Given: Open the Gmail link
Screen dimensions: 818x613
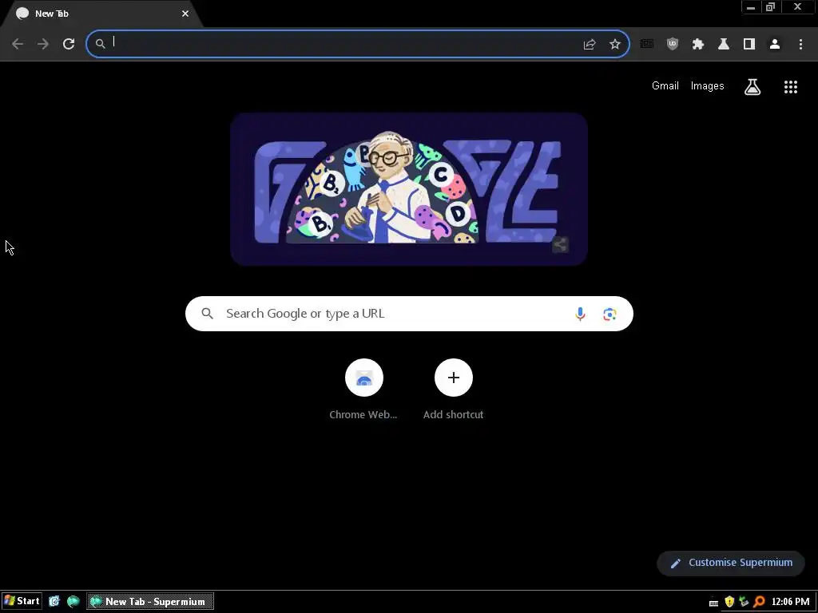Looking at the screenshot, I should 665,86.
